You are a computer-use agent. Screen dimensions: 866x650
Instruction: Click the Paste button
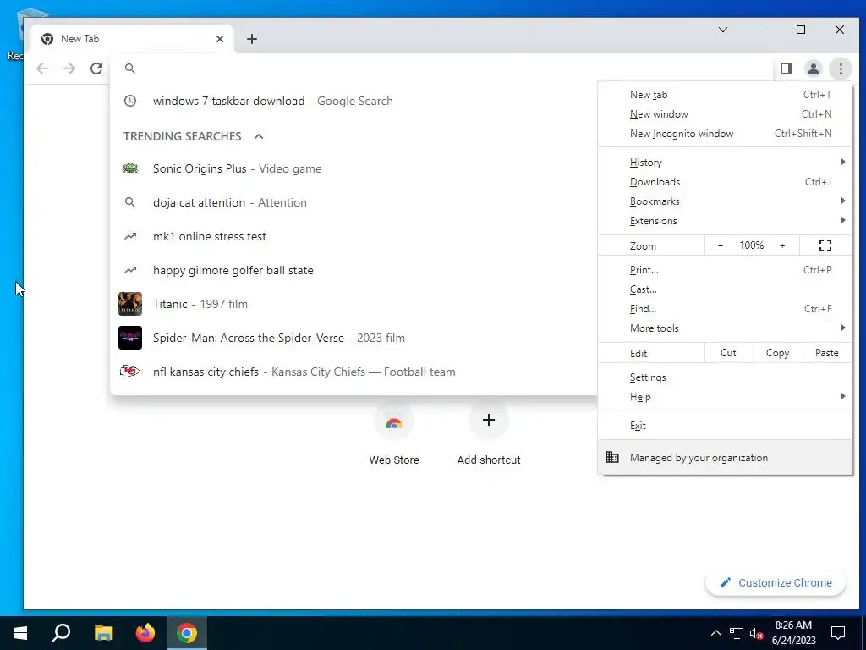coord(827,353)
